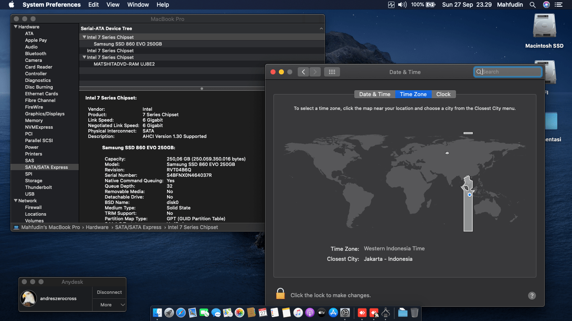
Task: Select Graphics/Displays in the hardware list
Action: (x=44, y=114)
